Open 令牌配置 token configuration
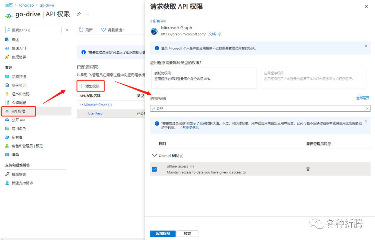This screenshot has width=375, height=240. pyautogui.click(x=19, y=103)
